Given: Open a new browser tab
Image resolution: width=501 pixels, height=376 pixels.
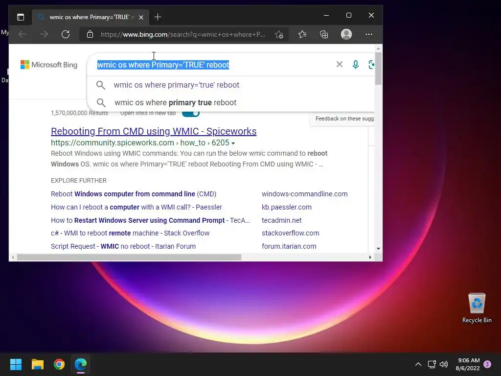Looking at the screenshot, I should click(158, 17).
